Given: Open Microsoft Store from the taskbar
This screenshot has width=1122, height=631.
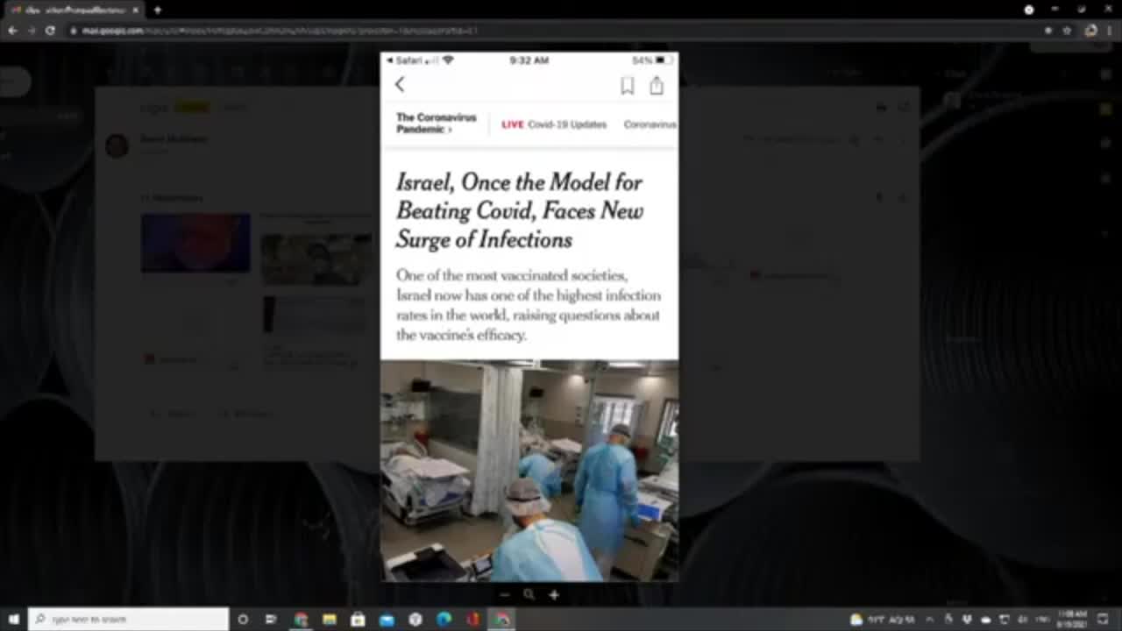Looking at the screenshot, I should point(358,620).
